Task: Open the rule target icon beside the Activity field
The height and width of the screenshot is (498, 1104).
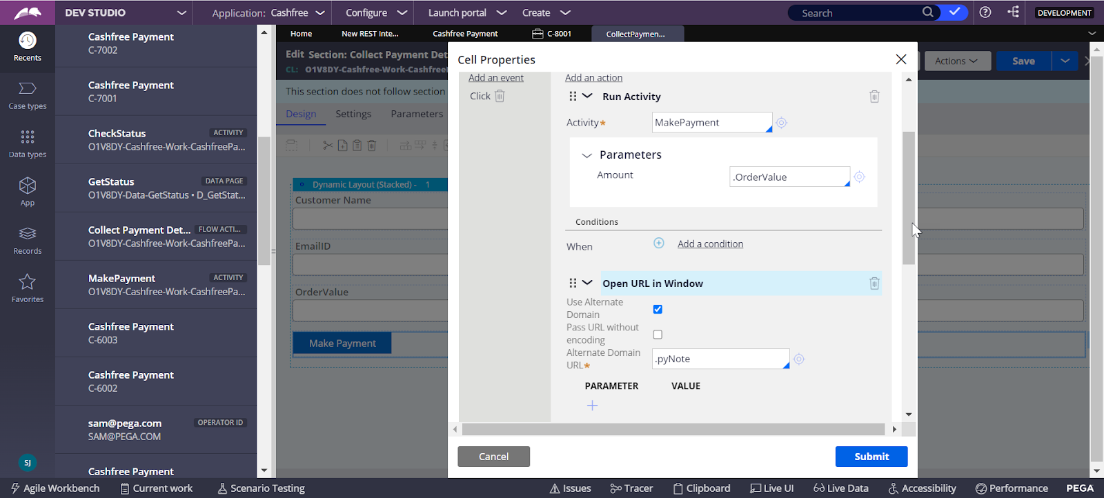Action: point(781,123)
